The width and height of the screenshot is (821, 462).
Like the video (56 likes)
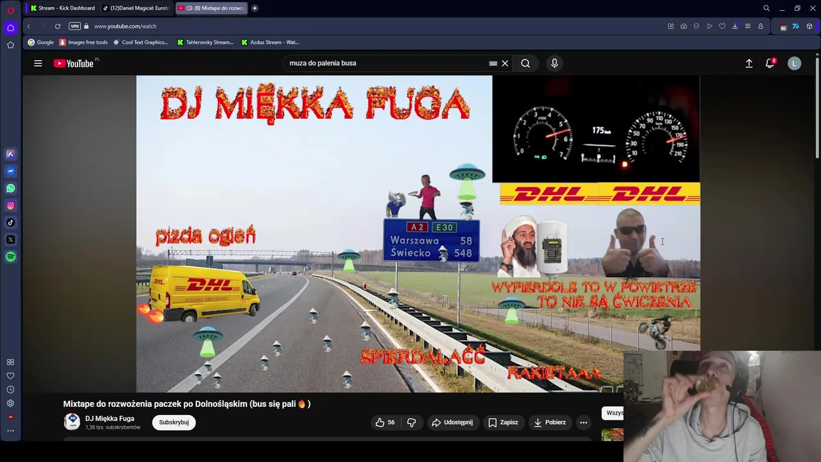[385, 422]
